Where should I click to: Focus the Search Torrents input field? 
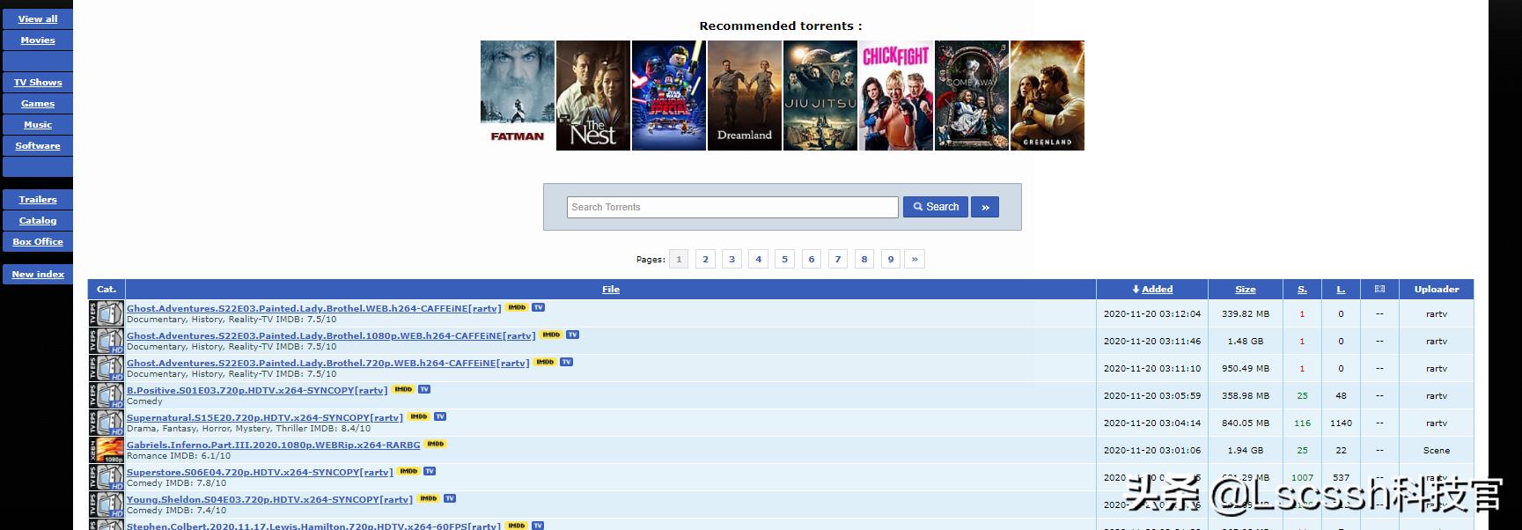click(x=732, y=207)
